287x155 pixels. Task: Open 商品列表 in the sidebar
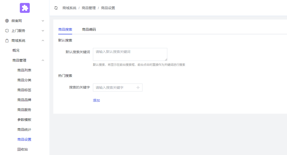[x=24, y=70]
